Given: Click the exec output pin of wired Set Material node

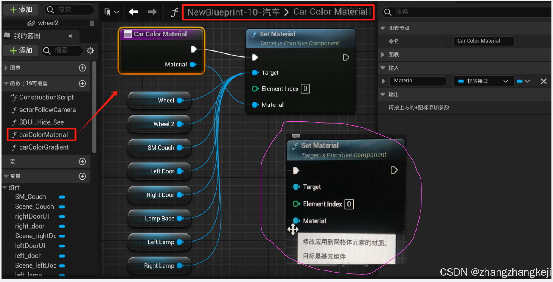Looking at the screenshot, I should pos(346,57).
